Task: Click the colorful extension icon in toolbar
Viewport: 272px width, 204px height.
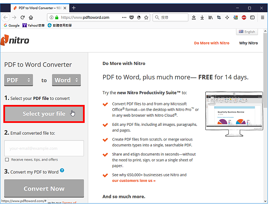Action: click(x=236, y=18)
